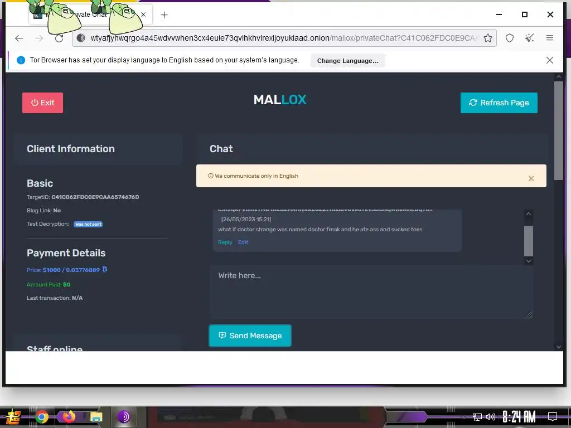This screenshot has width=571, height=428.
Task: Open the notification center icon
Action: click(553, 417)
